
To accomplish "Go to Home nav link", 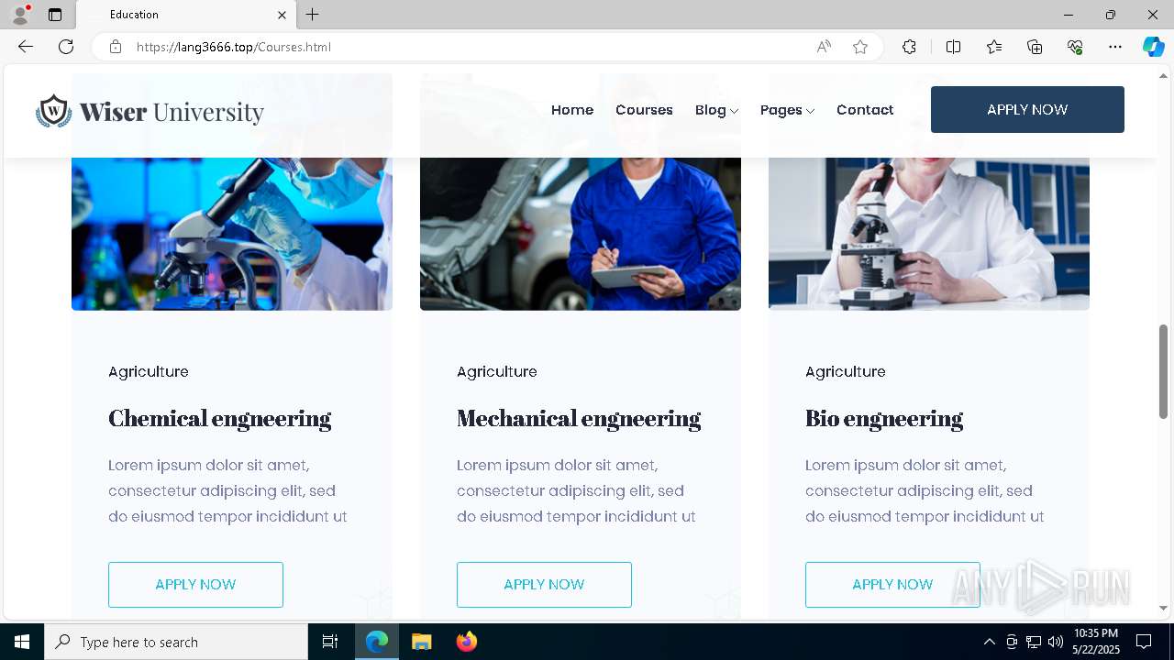I will coord(572,110).
